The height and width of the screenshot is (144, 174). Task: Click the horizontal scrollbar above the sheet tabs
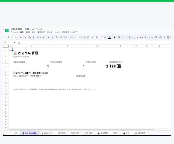[x=81, y=130]
